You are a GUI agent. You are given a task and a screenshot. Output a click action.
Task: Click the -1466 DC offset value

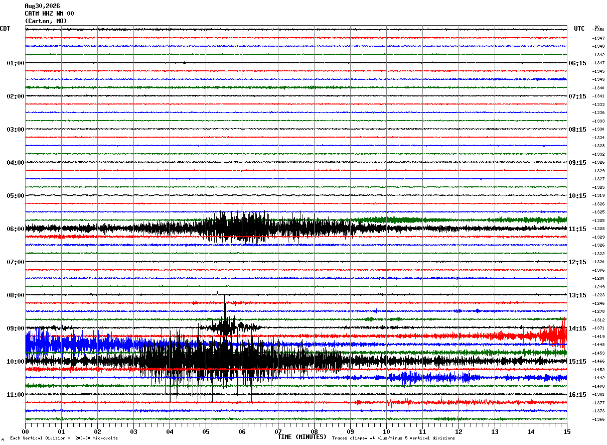599,362
